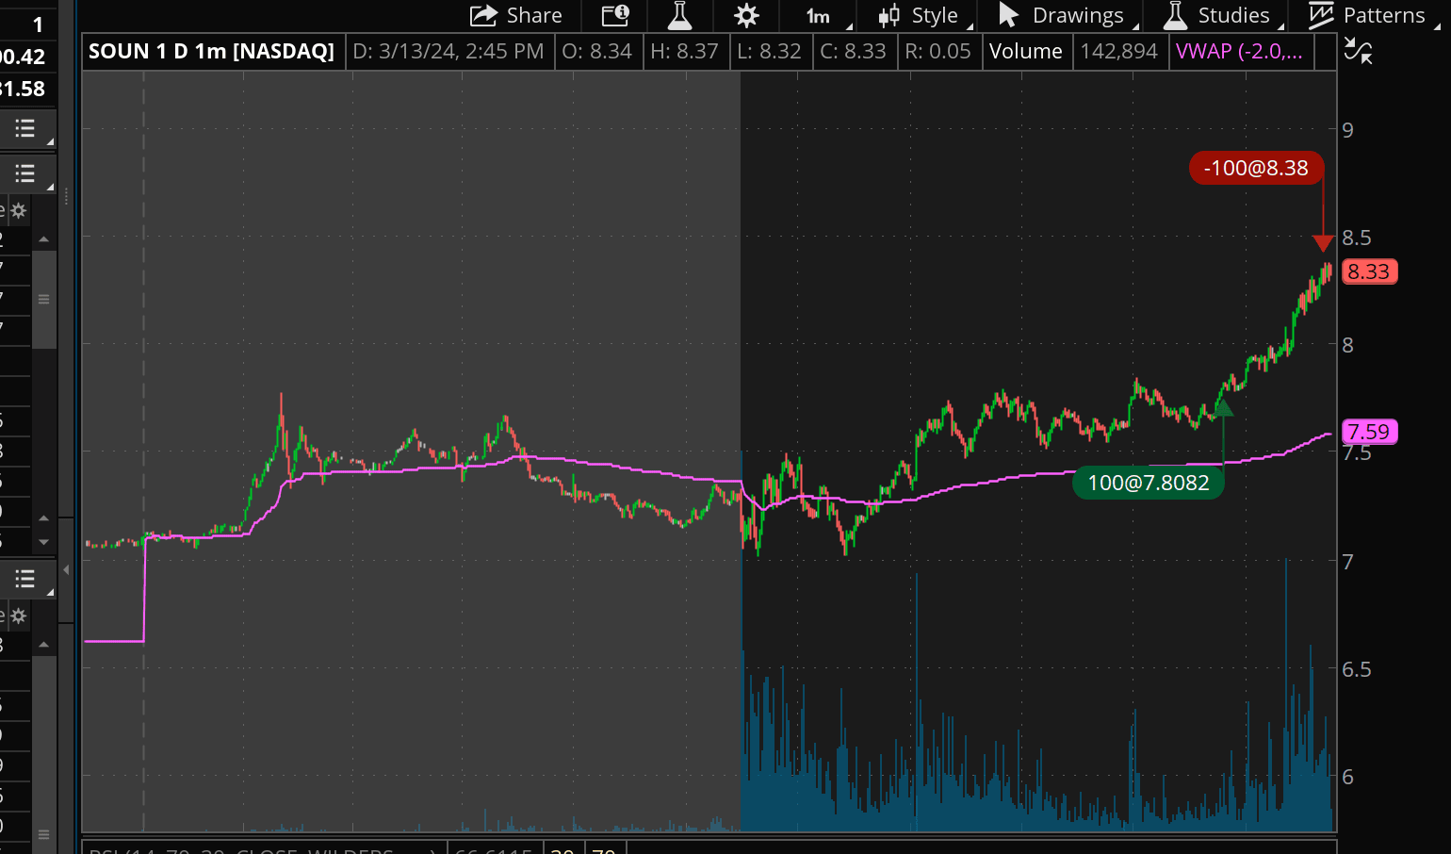The width and height of the screenshot is (1451, 854).
Task: Select the -100@8.38 sell order bubble
Action: 1256,168
